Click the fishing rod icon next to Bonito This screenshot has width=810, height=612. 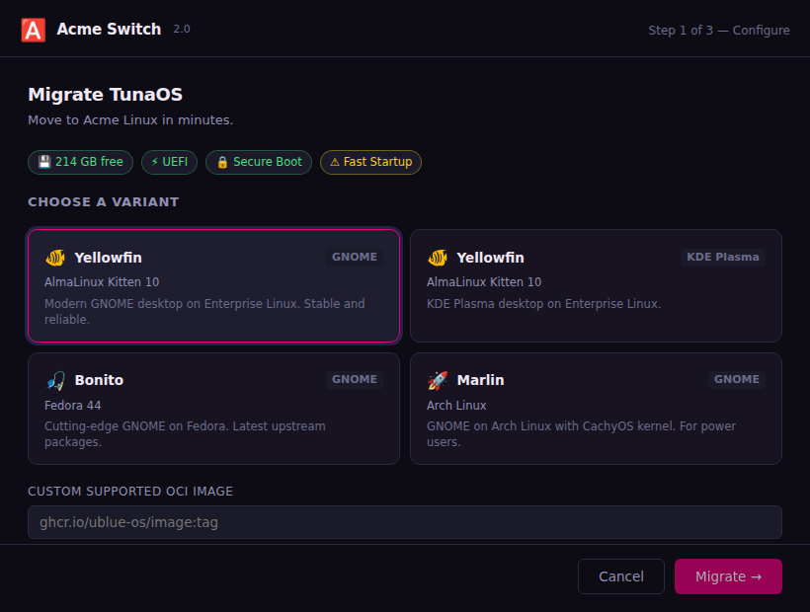pos(55,380)
